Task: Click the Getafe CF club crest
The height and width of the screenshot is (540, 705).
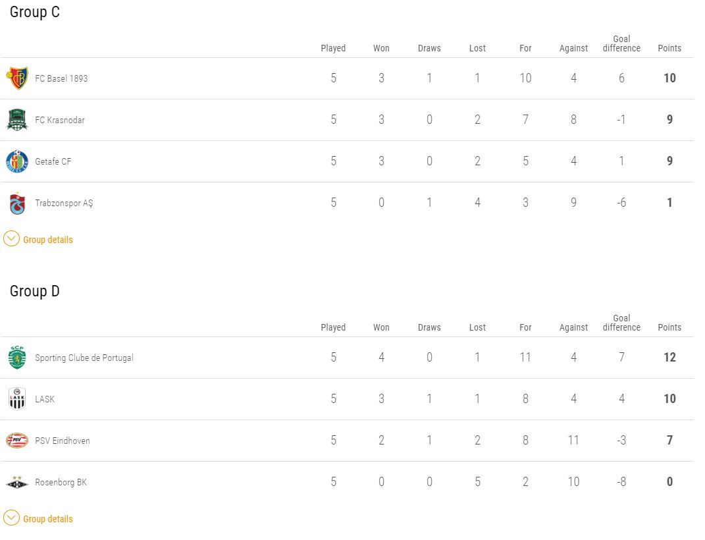Action: (17, 161)
